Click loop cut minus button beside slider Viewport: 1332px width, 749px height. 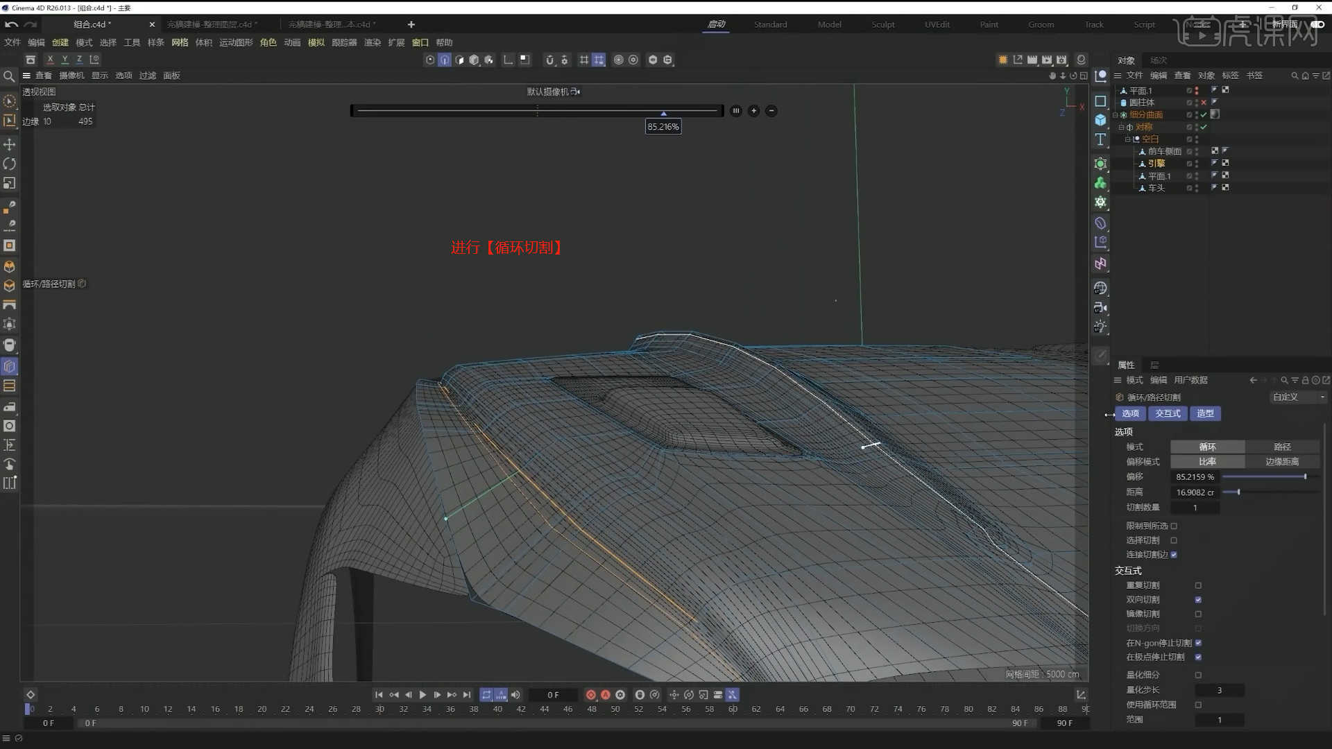coord(771,111)
